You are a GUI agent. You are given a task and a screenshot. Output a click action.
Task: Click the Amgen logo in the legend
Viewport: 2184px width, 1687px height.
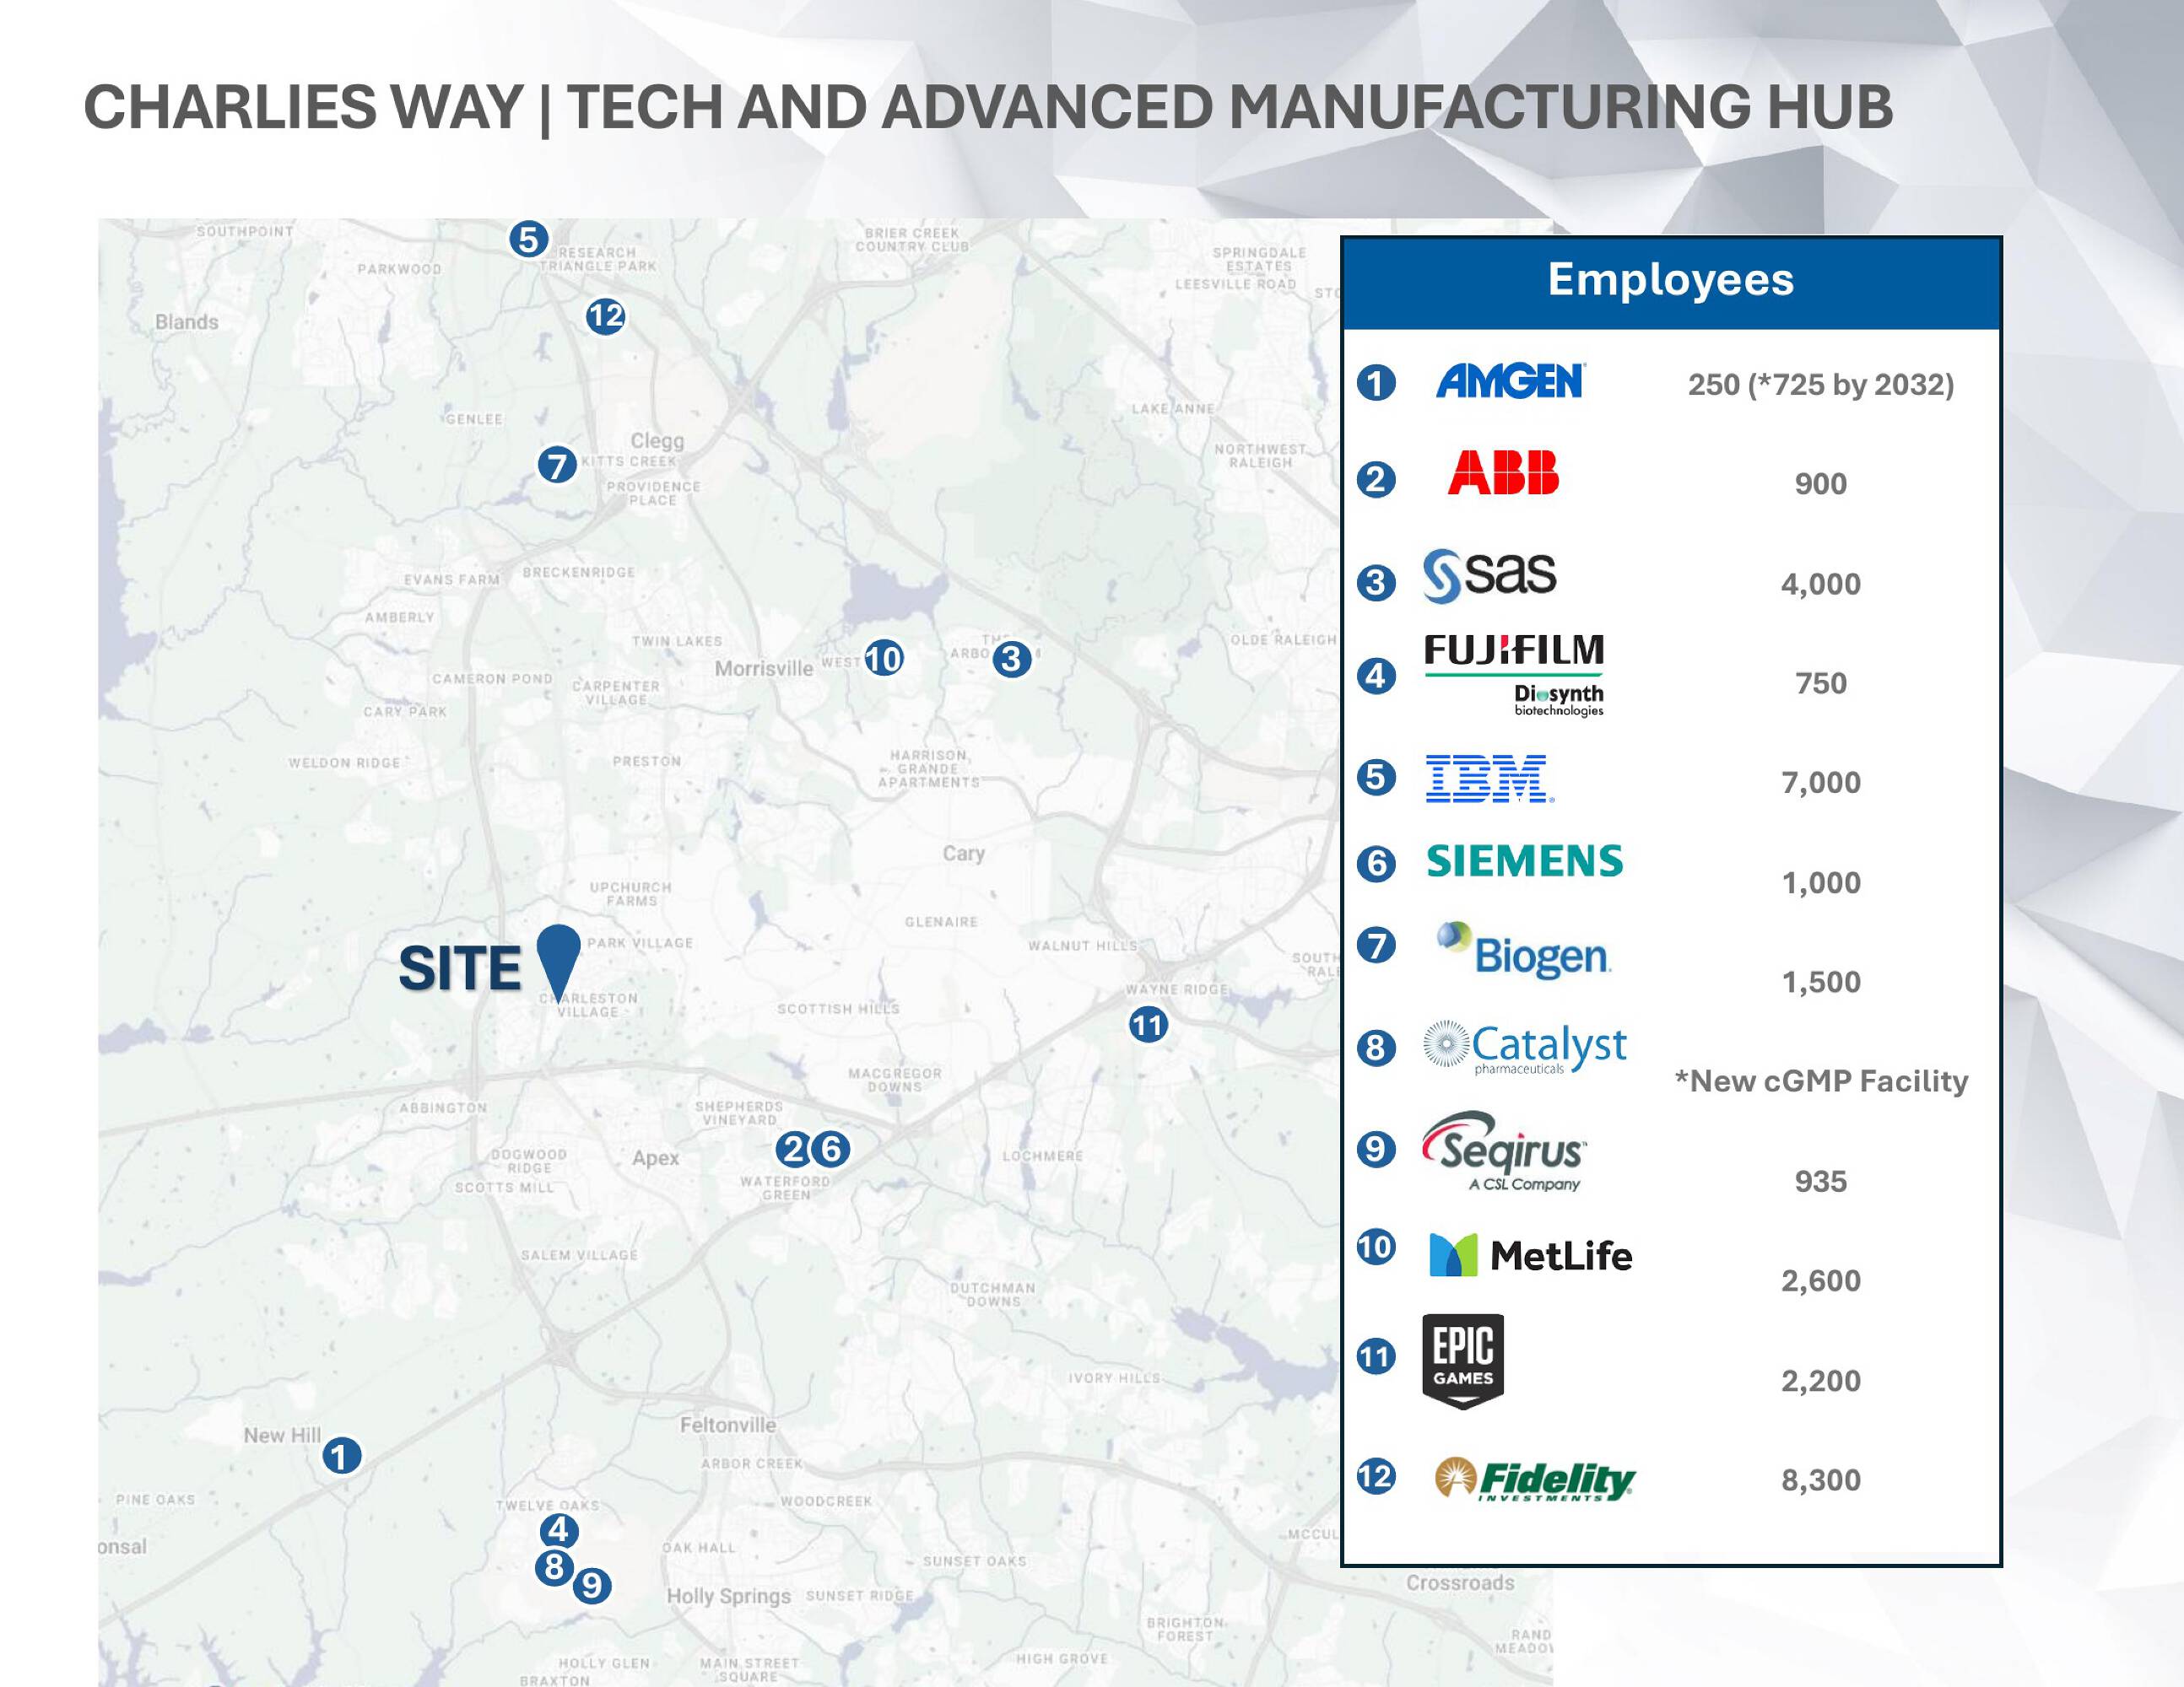(1510, 380)
